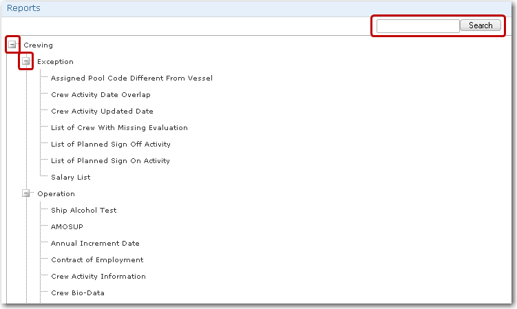Open the Crew Bio-Data report
The width and height of the screenshot is (517, 309).
[78, 293]
